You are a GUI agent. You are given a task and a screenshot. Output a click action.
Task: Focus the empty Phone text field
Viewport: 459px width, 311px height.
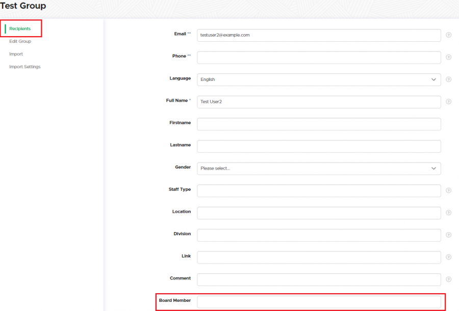click(319, 58)
